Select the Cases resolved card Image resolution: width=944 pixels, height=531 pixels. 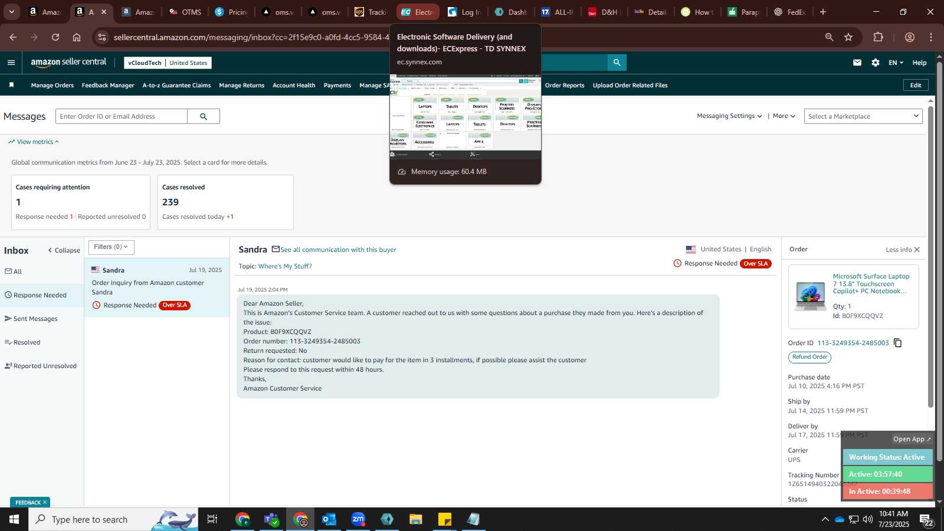(x=226, y=202)
